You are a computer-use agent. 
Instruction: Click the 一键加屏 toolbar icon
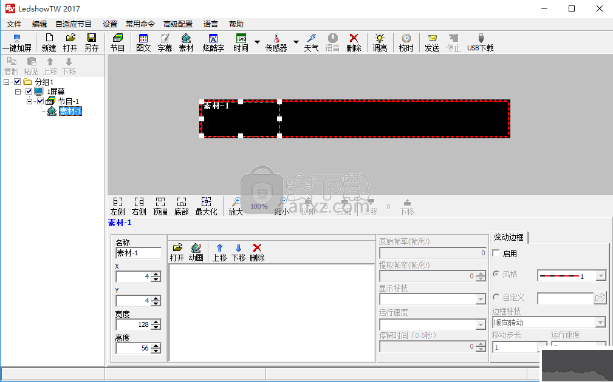16,42
